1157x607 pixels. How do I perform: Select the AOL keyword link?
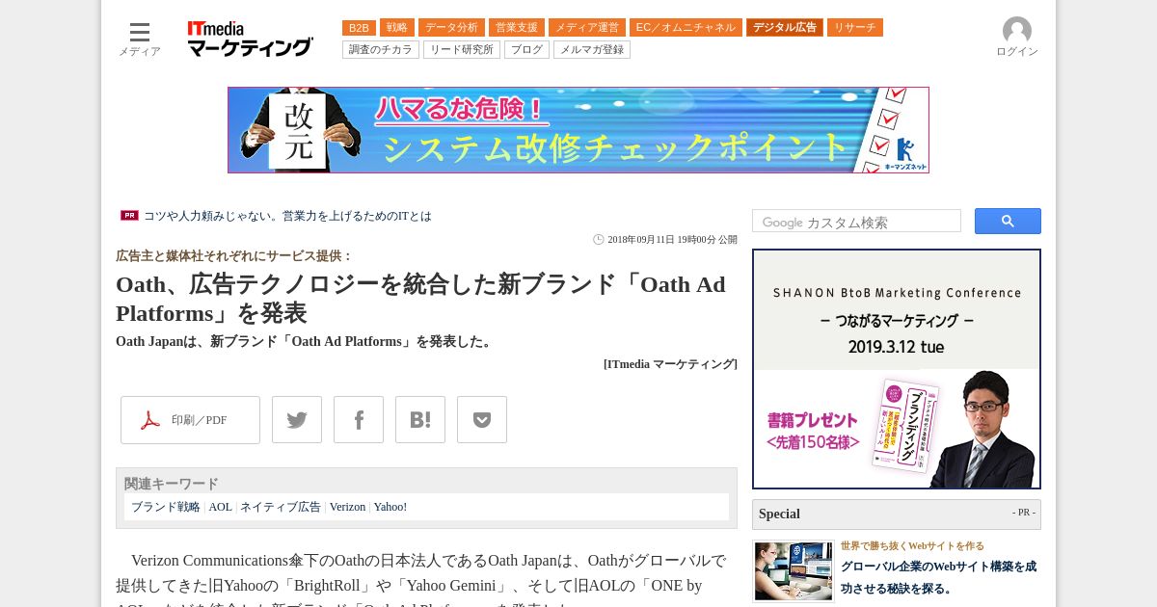tap(221, 507)
